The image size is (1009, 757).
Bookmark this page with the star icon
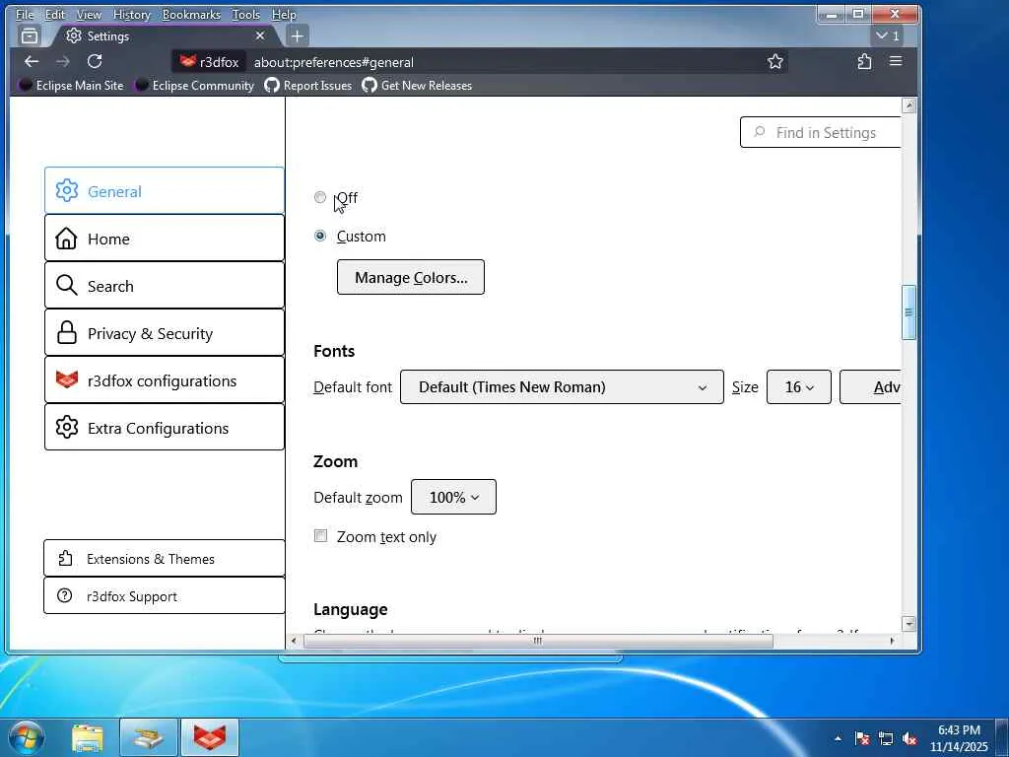774,62
